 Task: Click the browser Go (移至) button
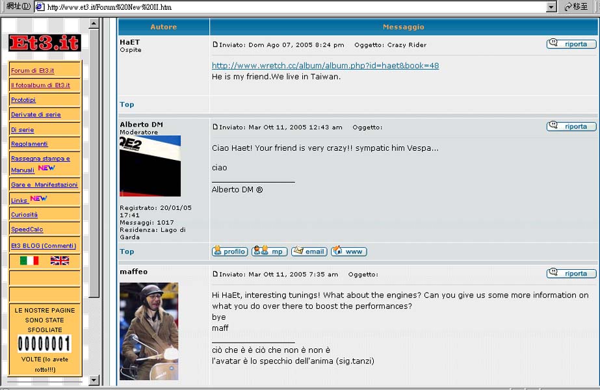pyautogui.click(x=576, y=7)
